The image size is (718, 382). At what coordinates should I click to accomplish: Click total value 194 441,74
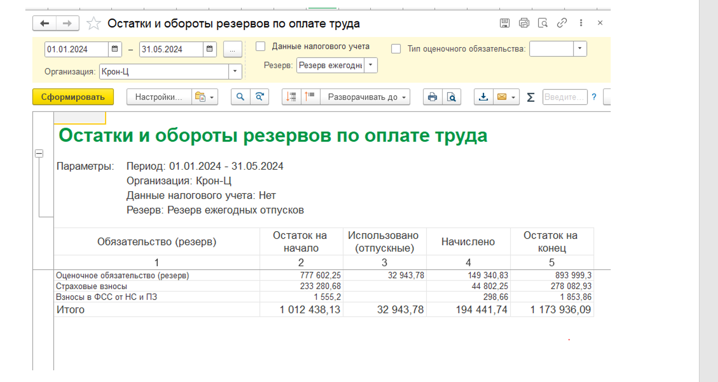(481, 309)
